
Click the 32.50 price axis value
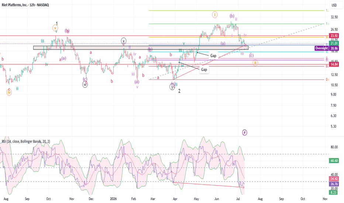pyautogui.click(x=334, y=17)
